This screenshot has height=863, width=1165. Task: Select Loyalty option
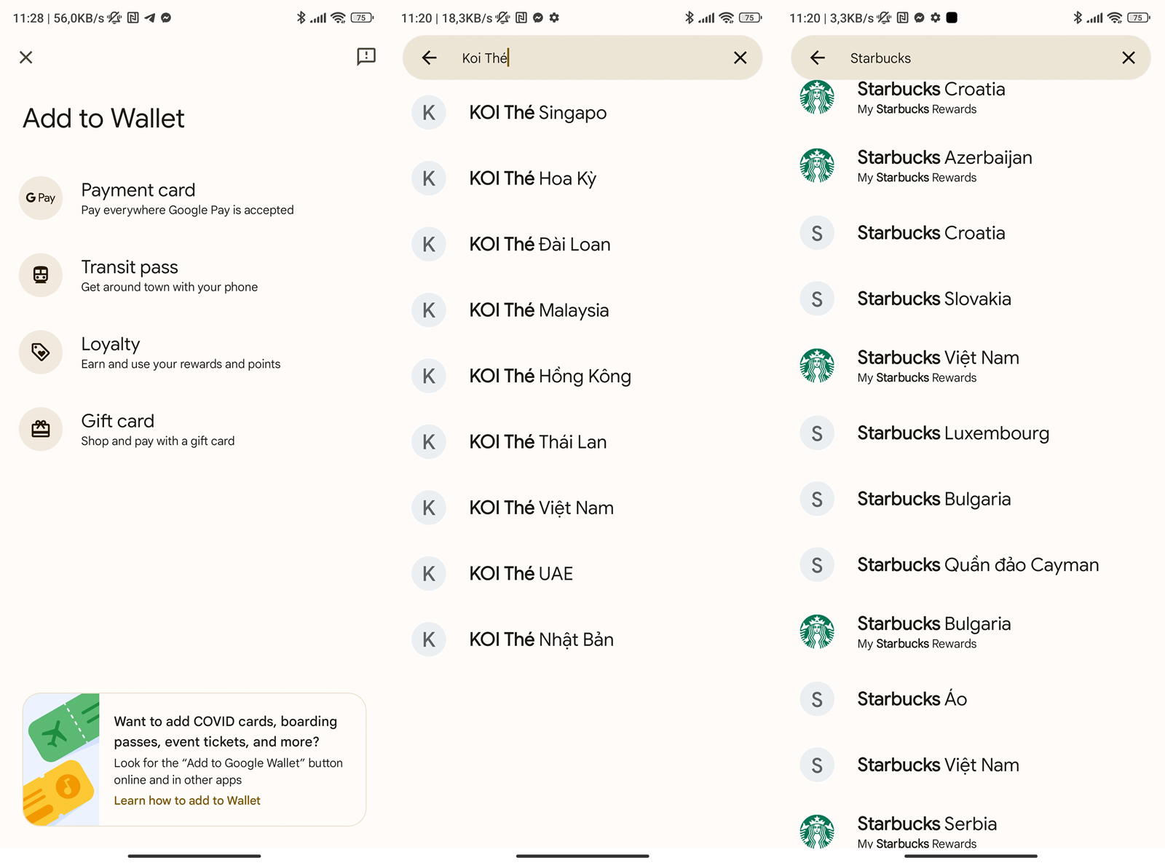(194, 352)
